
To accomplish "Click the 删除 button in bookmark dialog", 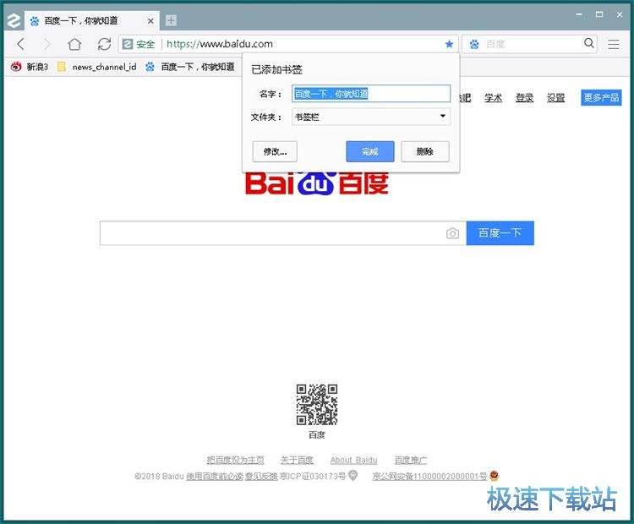I will pos(425,151).
